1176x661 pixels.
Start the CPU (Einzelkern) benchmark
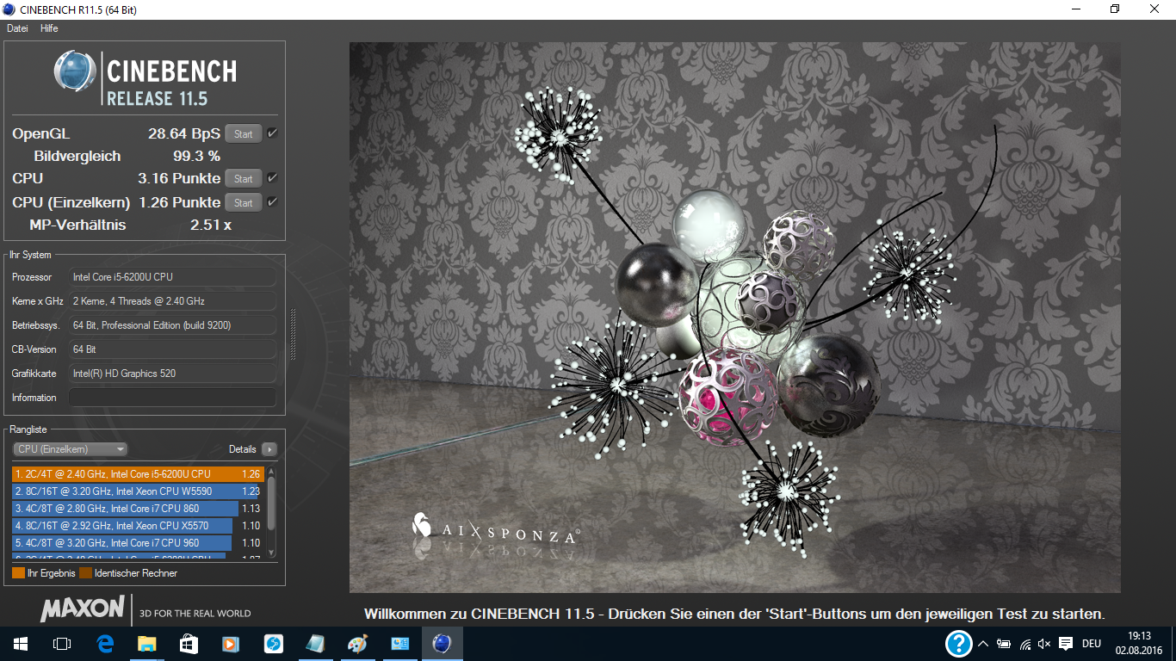[244, 203]
